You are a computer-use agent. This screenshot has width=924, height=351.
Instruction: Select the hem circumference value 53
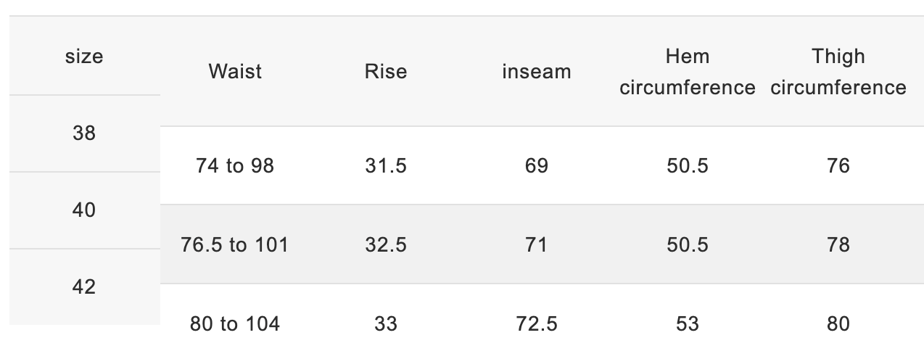687,323
